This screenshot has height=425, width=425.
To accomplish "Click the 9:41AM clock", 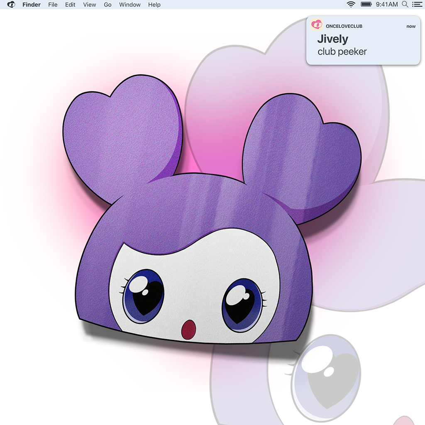I will (386, 5).
